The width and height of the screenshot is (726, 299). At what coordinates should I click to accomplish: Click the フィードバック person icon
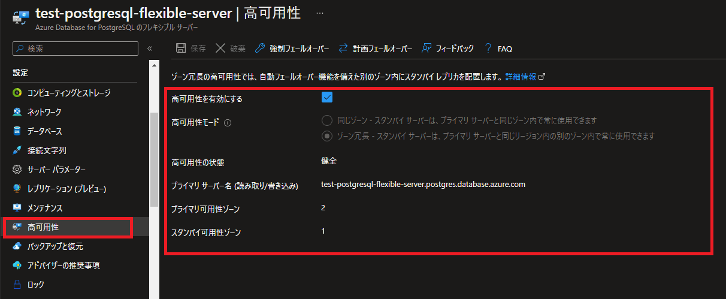pyautogui.click(x=426, y=49)
